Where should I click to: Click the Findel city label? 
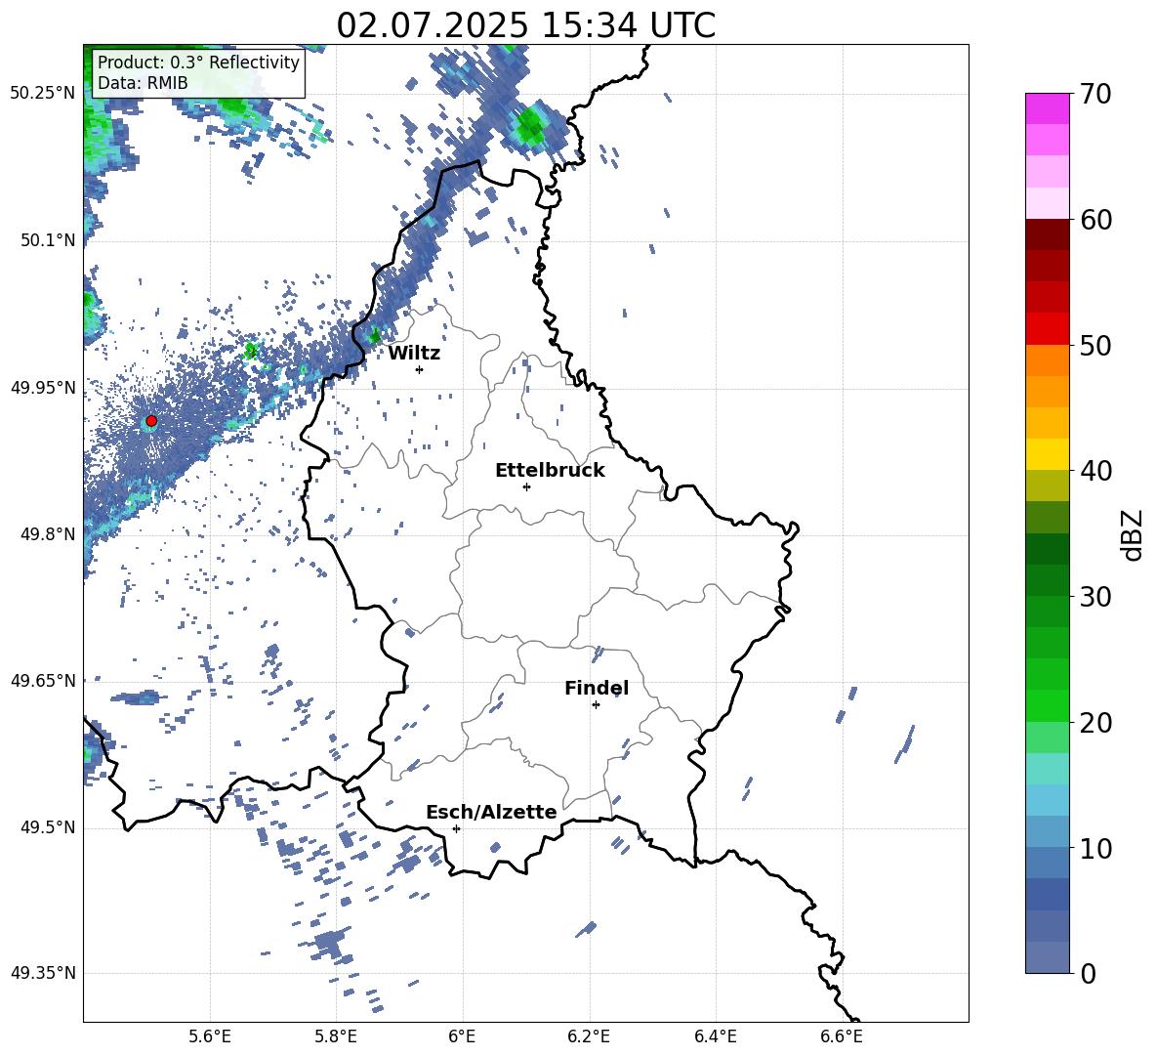tap(597, 688)
